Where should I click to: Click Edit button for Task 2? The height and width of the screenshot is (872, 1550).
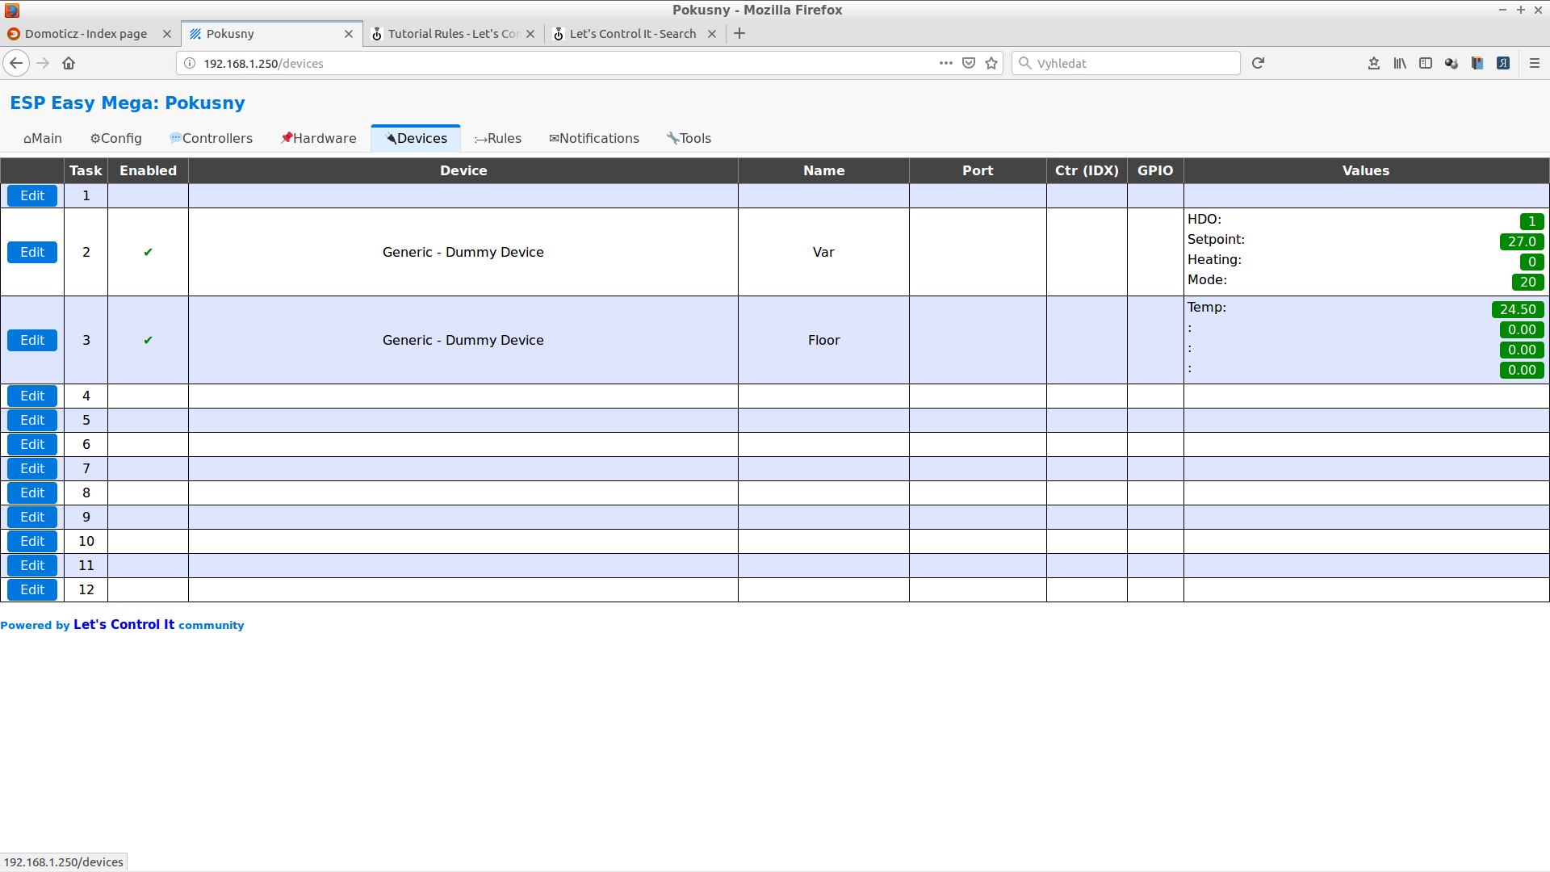tap(32, 253)
